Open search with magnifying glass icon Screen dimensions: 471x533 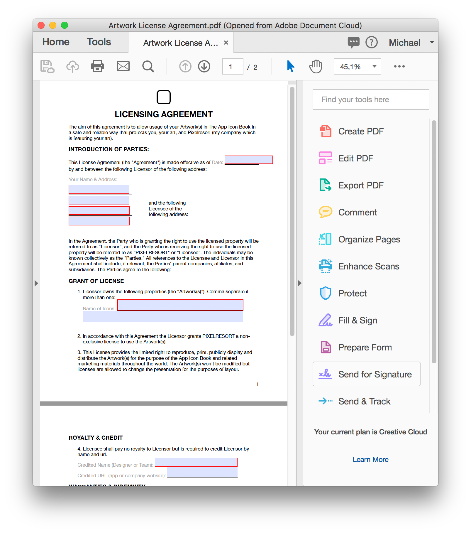pyautogui.click(x=148, y=66)
